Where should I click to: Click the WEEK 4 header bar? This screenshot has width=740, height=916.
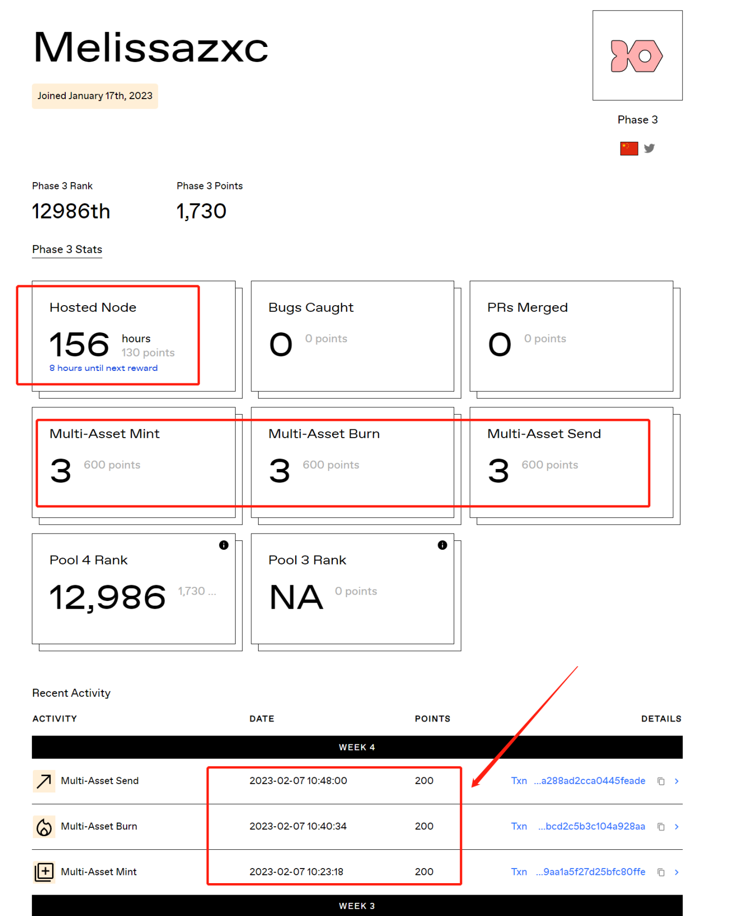357,747
